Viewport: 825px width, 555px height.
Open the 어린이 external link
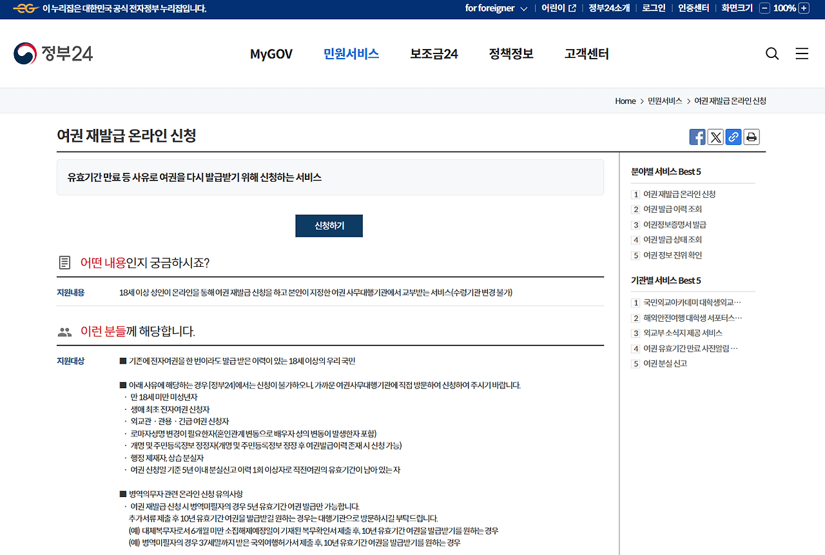tap(556, 8)
